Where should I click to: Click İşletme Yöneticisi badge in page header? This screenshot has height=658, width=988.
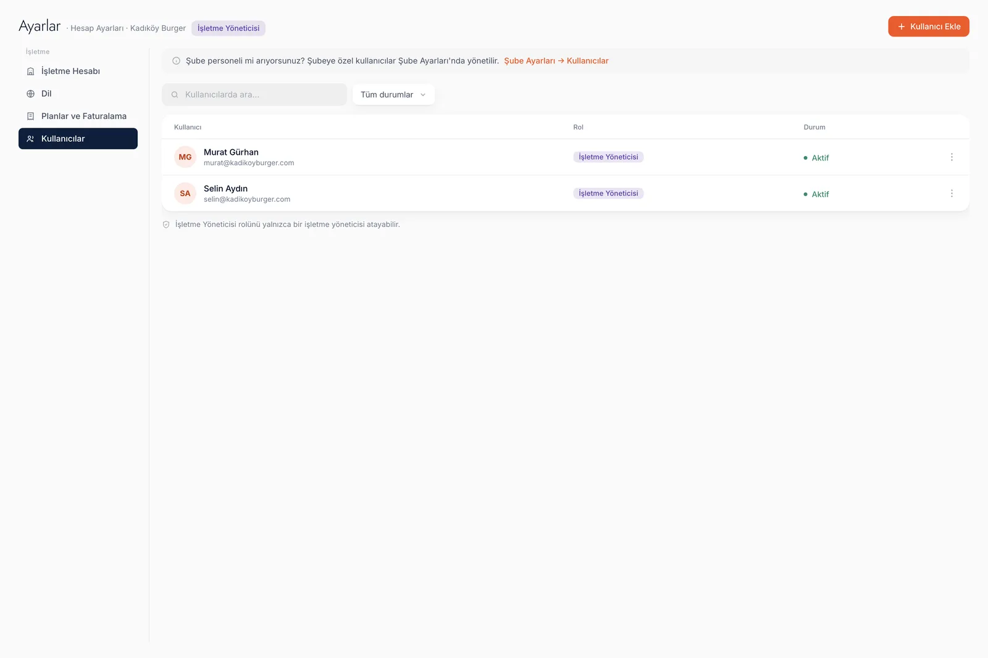(x=228, y=28)
